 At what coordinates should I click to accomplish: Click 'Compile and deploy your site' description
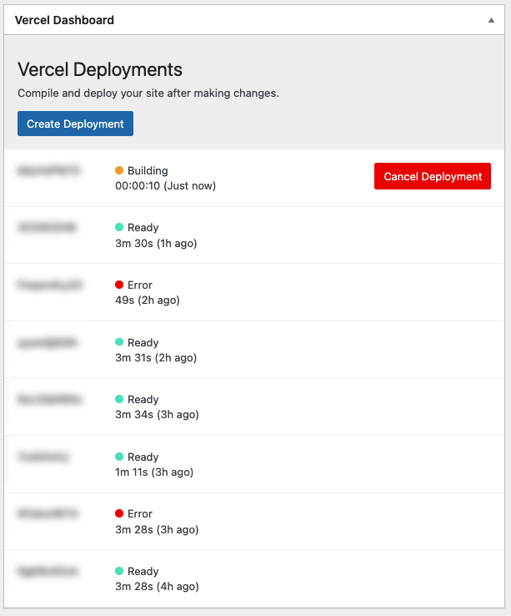click(x=148, y=93)
